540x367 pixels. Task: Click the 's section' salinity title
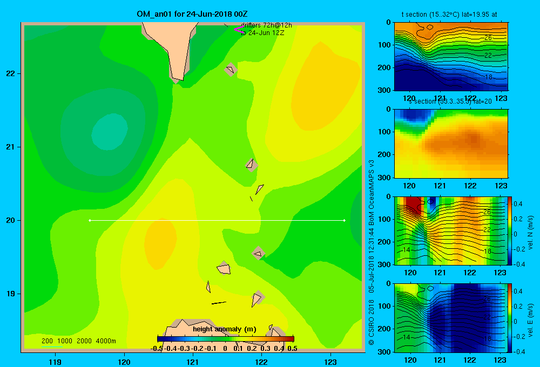[450, 101]
